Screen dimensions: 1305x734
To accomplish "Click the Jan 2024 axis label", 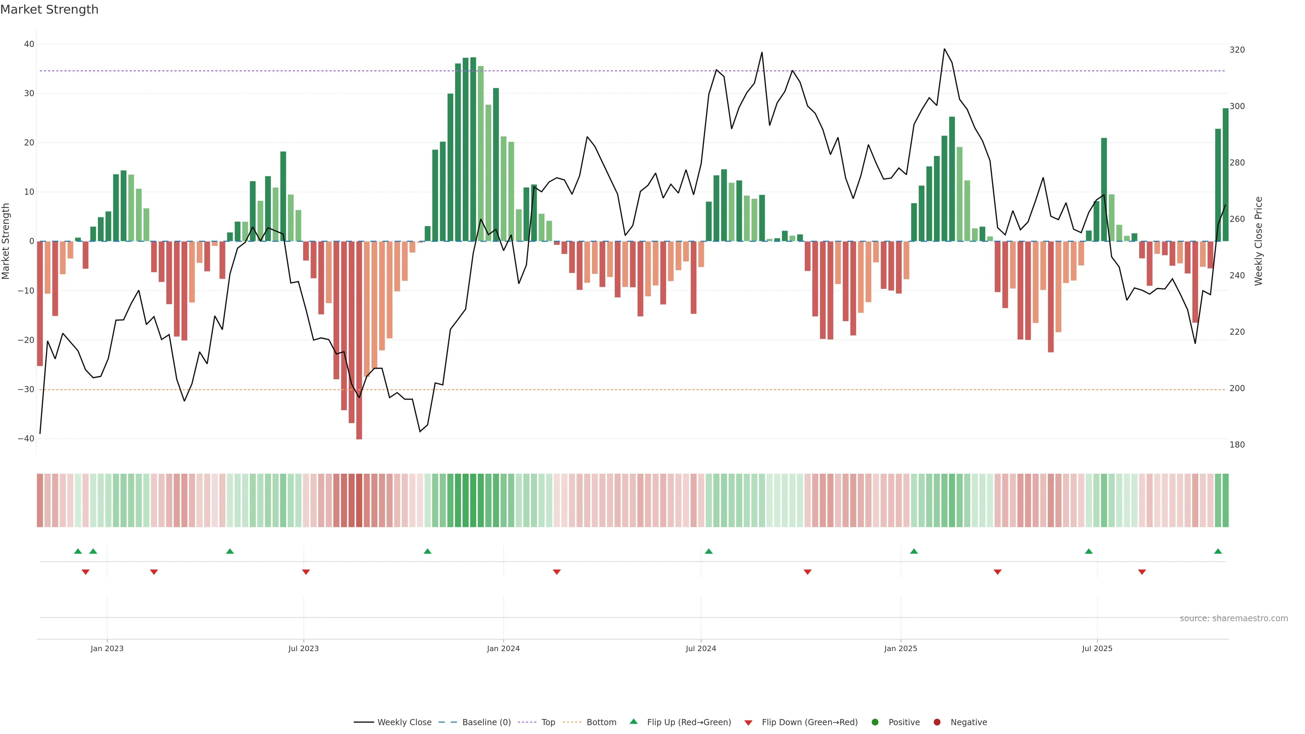I will (x=503, y=648).
